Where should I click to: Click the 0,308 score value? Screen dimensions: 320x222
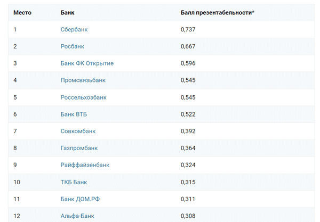(x=188, y=216)
